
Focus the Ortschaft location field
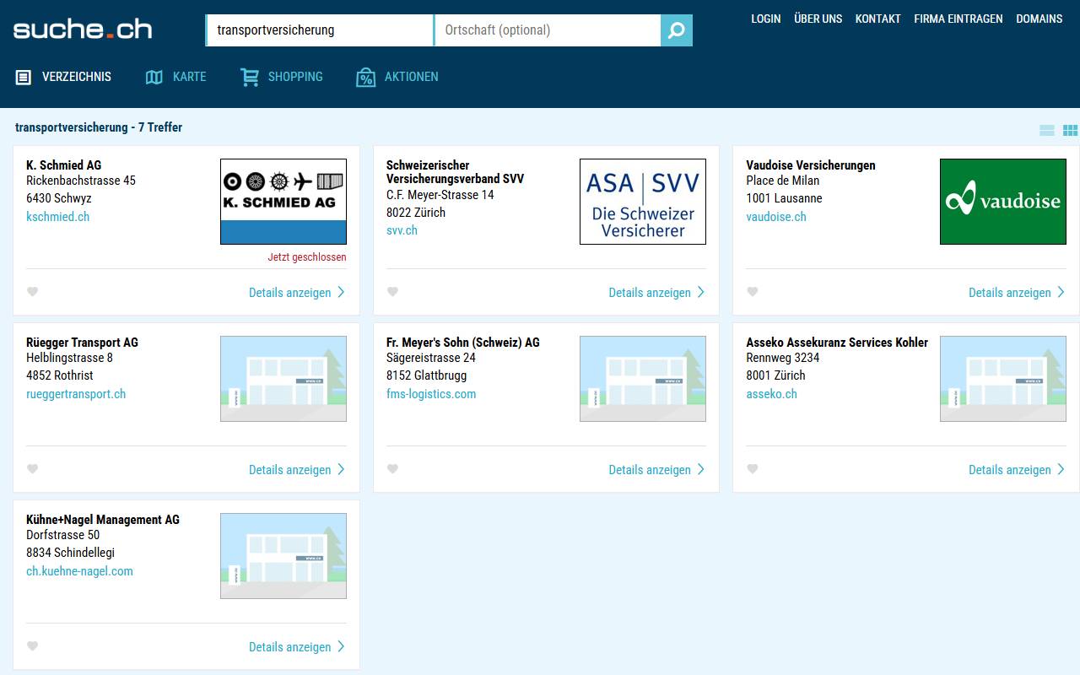[548, 30]
